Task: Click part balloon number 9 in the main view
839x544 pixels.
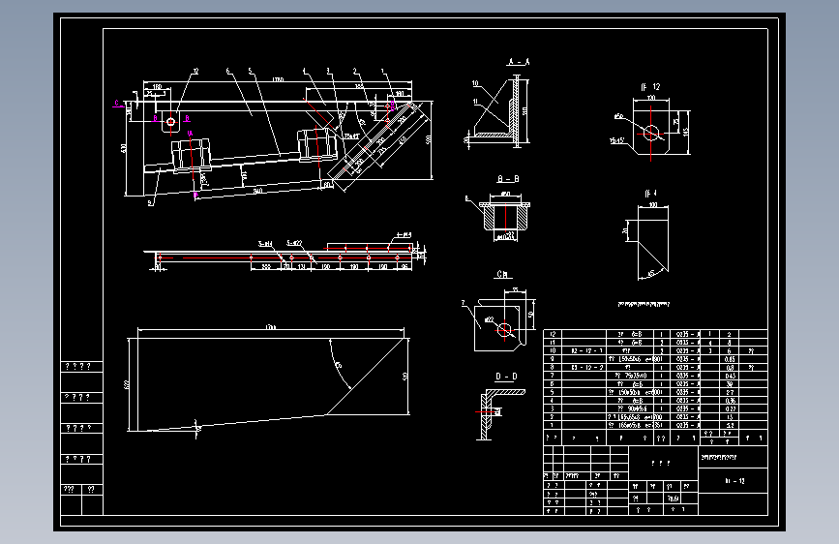Action: coord(150,203)
